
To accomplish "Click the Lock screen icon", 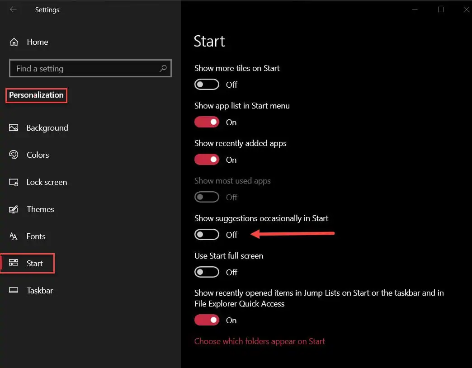I will (x=14, y=182).
